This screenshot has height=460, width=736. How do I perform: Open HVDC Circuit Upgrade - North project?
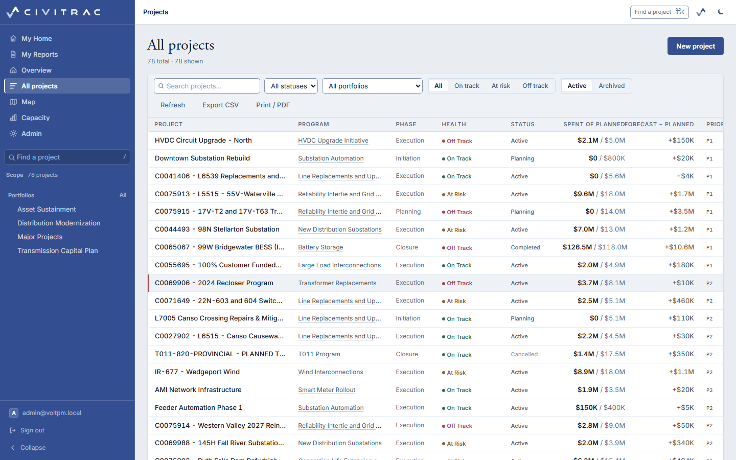click(203, 141)
